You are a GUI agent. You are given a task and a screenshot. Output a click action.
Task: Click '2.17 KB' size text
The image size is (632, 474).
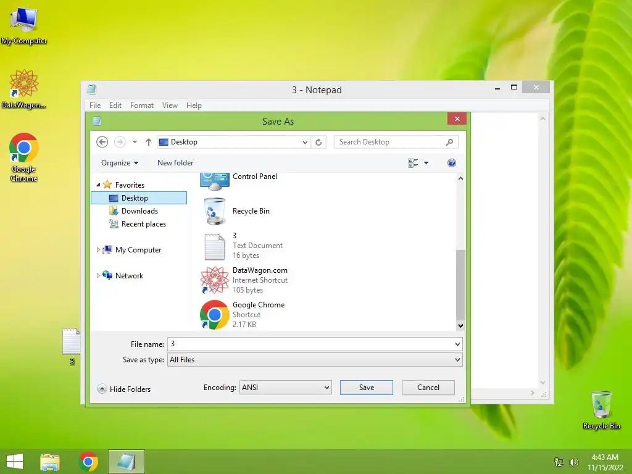click(x=244, y=325)
